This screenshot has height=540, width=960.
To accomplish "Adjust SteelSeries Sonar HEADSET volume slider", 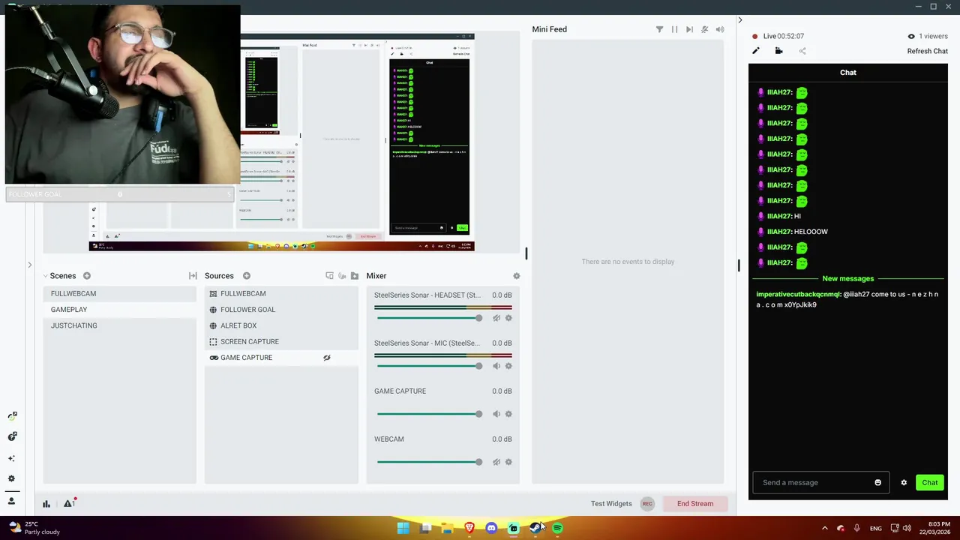I will pos(430,318).
